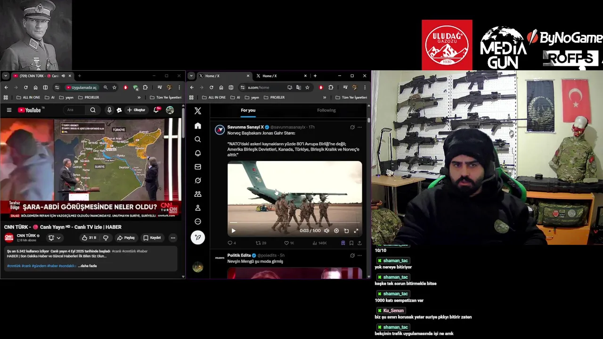Open X Explore search in sidebar
The height and width of the screenshot is (339, 603).
pos(198,139)
